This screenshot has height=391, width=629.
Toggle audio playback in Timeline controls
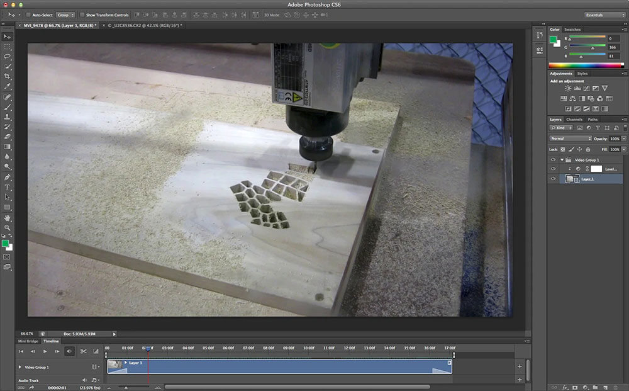pos(69,351)
